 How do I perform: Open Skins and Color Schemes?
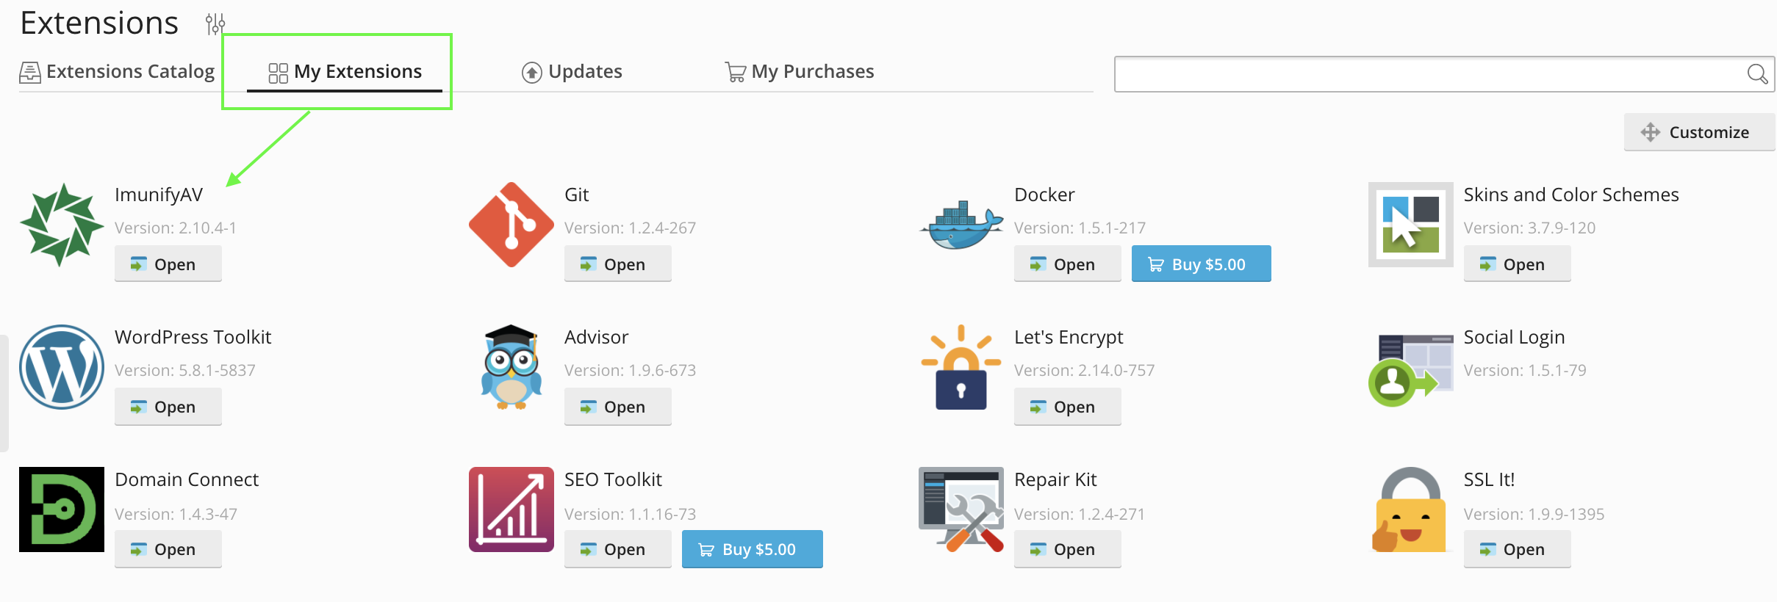(1518, 264)
